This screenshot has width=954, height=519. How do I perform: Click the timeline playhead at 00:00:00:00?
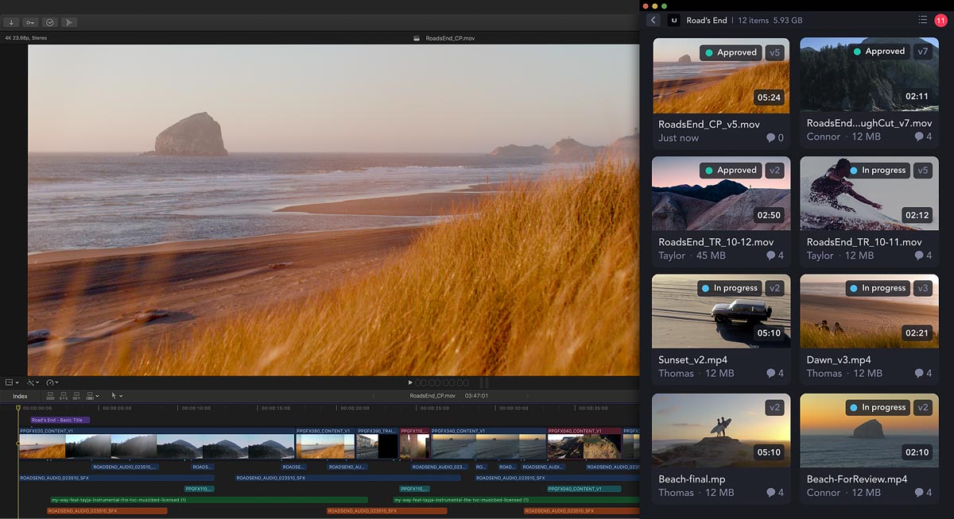click(18, 408)
